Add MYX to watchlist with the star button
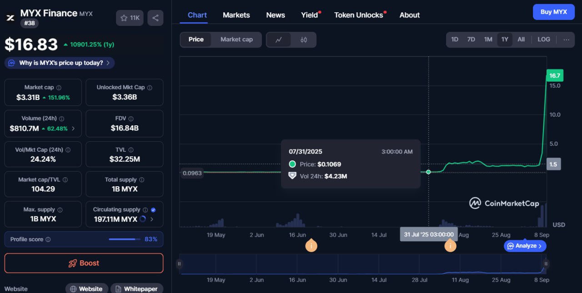582x293 pixels. (x=130, y=18)
